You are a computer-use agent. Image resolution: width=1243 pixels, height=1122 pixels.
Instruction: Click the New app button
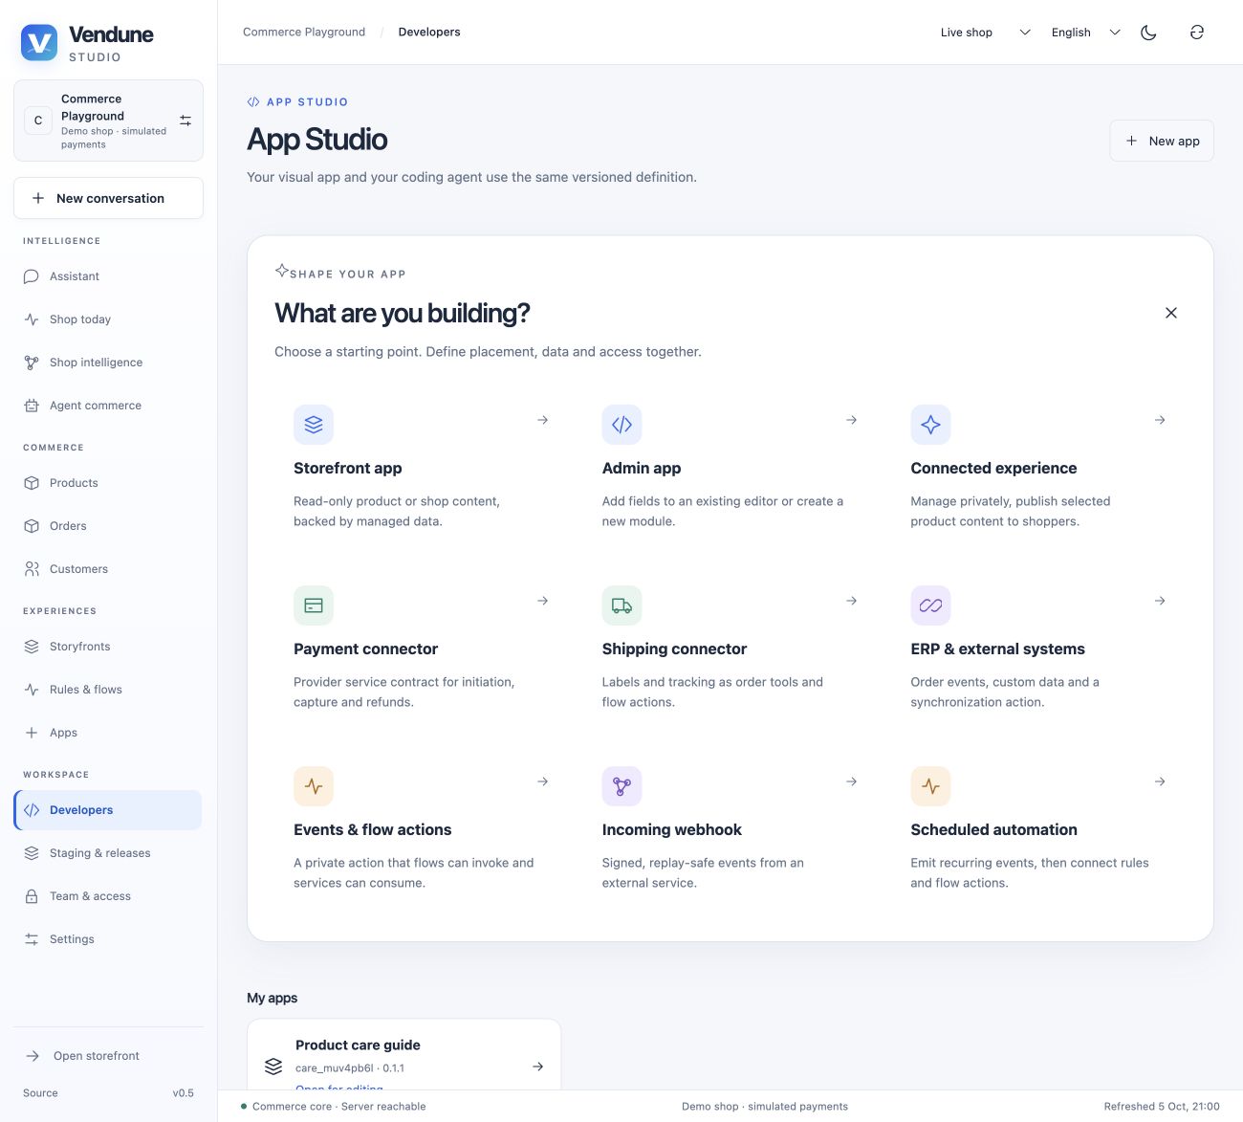coord(1162,141)
